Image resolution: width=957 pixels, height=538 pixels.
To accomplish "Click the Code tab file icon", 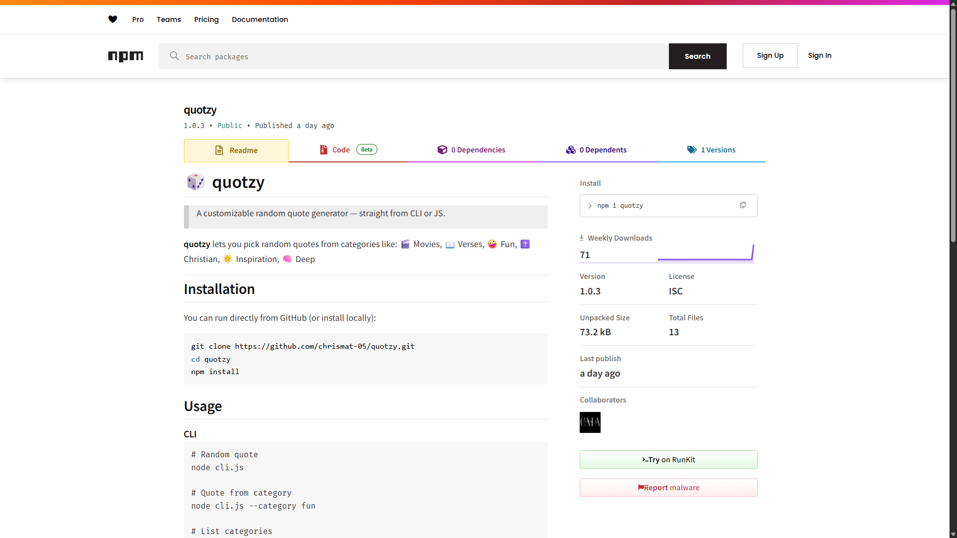I will (x=323, y=150).
